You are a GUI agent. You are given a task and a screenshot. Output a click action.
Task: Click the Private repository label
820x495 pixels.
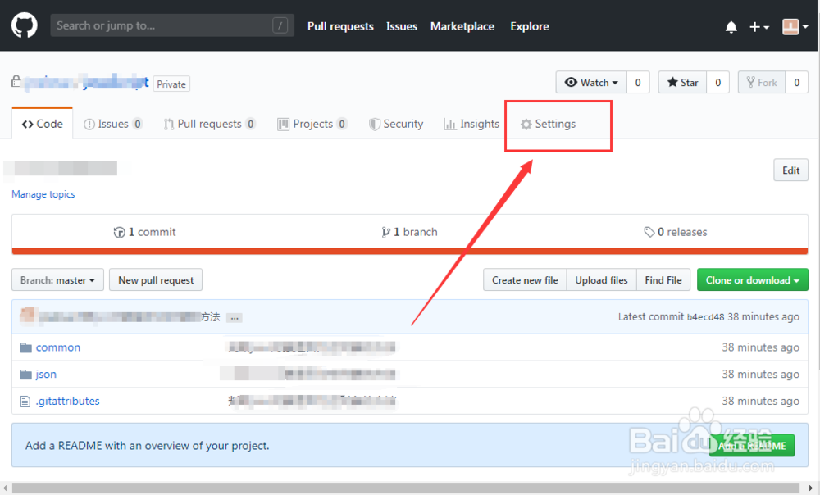pyautogui.click(x=171, y=84)
